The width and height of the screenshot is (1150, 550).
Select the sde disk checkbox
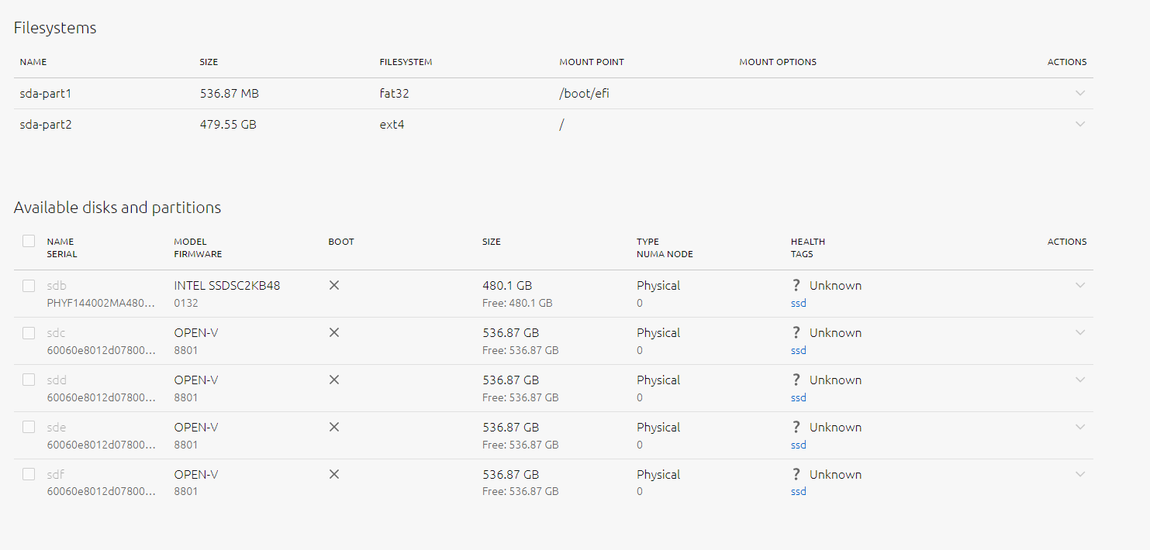click(29, 428)
